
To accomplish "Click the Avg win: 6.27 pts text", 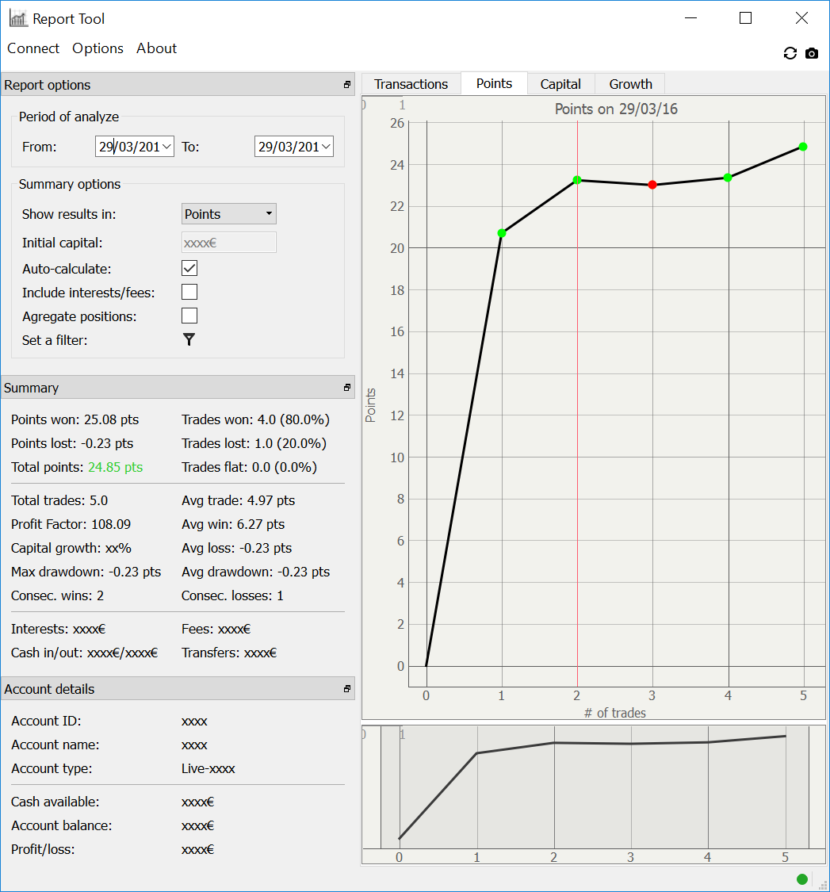I will [233, 524].
